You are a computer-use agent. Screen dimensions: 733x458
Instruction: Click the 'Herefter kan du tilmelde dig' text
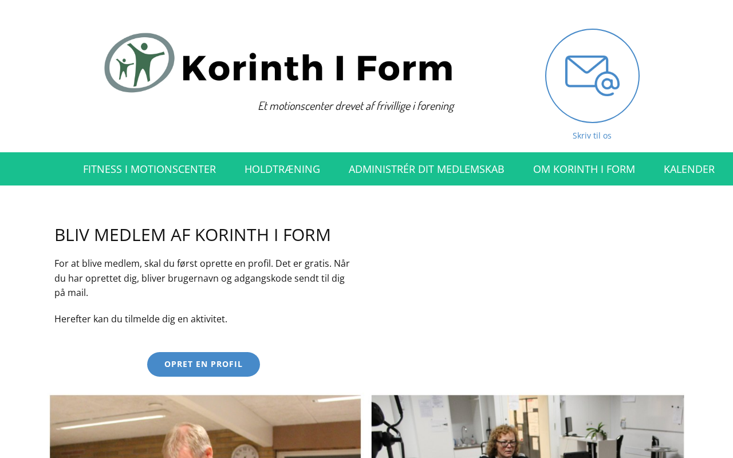coord(141,319)
